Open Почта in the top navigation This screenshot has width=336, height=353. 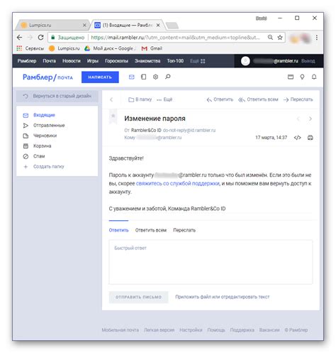(49, 61)
